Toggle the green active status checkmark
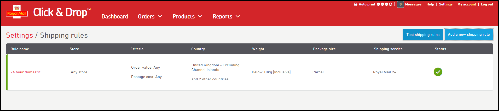Screen dimensions: 499x111 click(x=438, y=72)
